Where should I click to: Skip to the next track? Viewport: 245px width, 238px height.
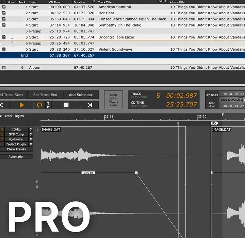[x=90, y=105]
